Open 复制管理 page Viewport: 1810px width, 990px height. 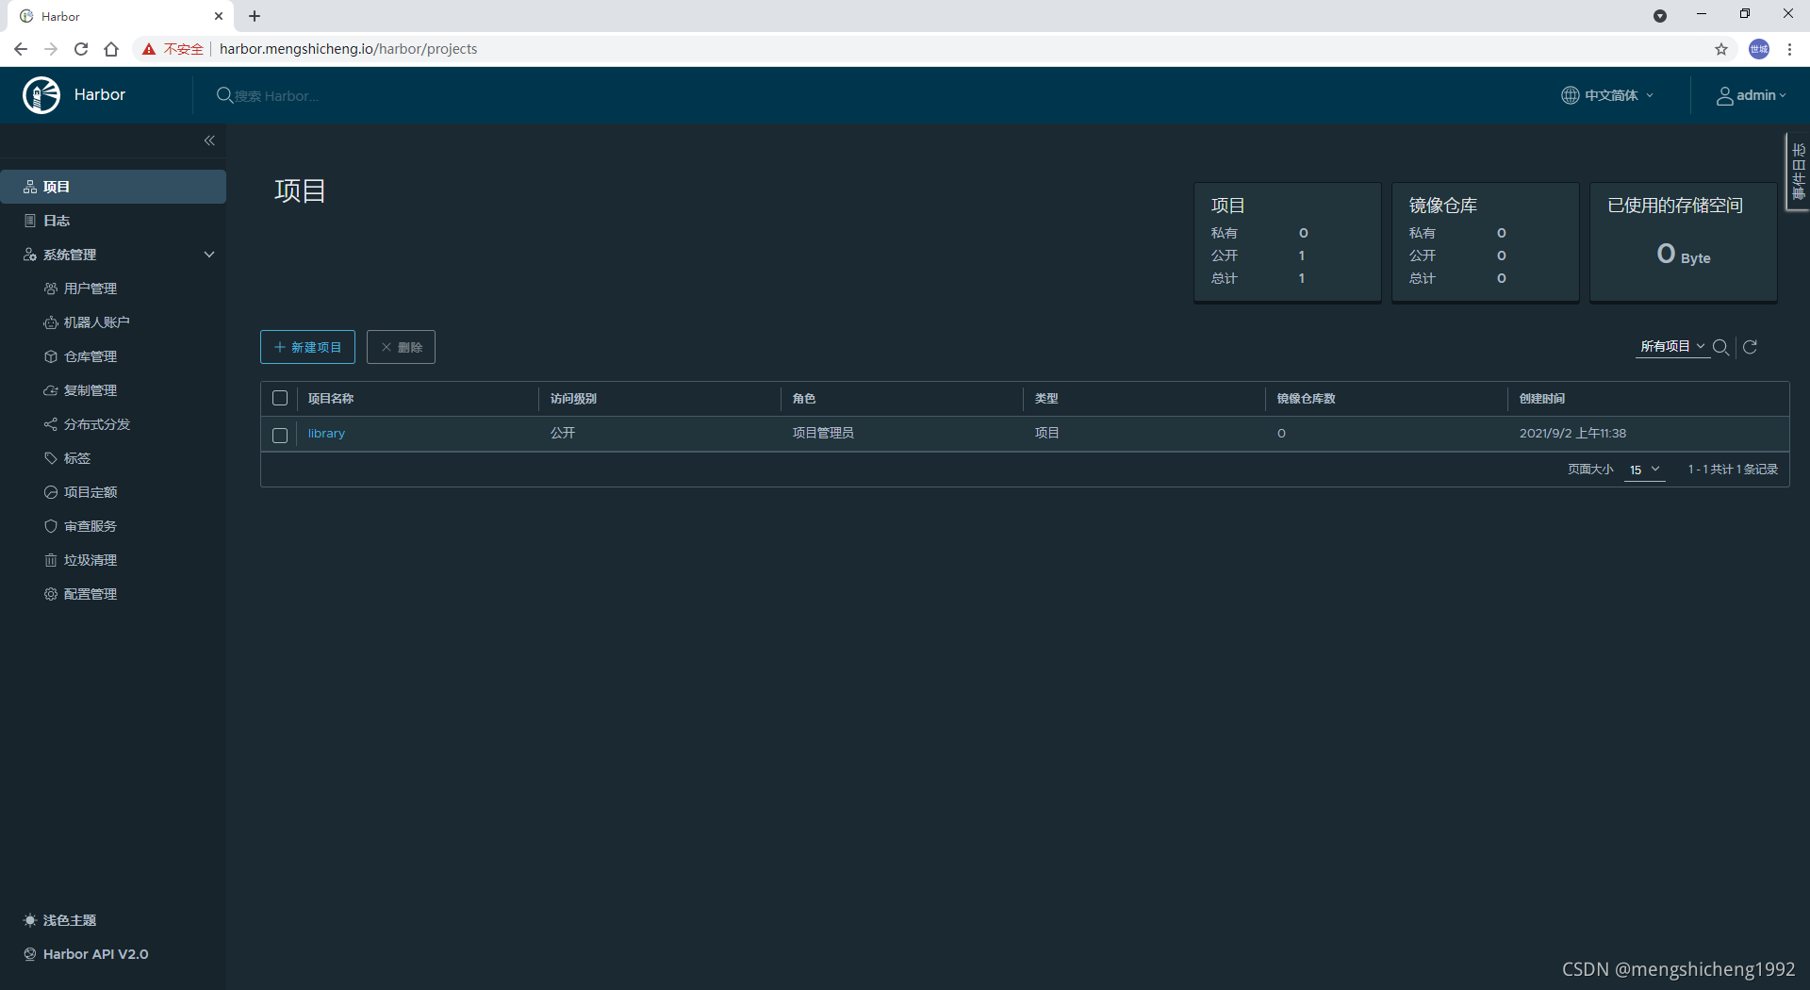click(90, 390)
